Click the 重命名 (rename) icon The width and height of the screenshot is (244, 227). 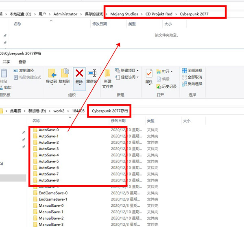92,73
